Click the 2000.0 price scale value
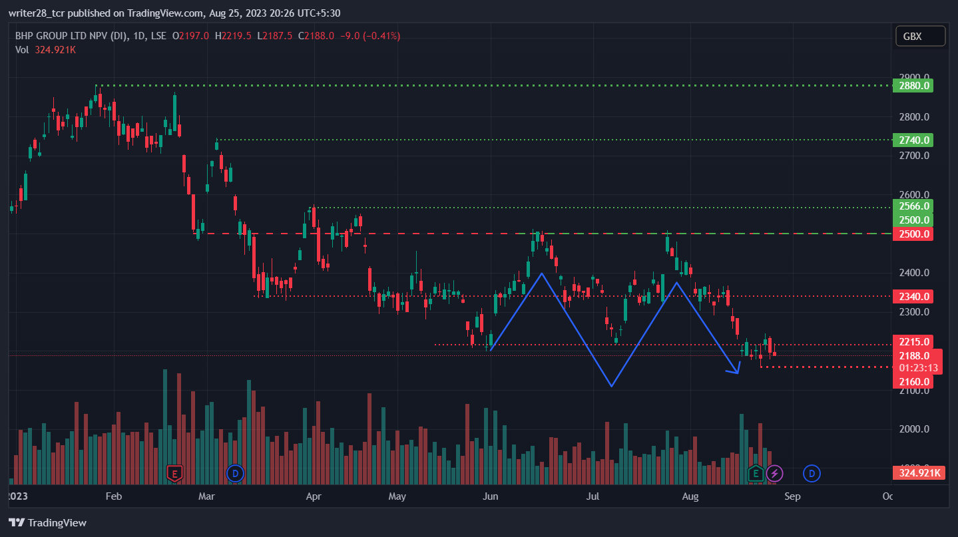Image resolution: width=958 pixels, height=537 pixels. pos(913,429)
